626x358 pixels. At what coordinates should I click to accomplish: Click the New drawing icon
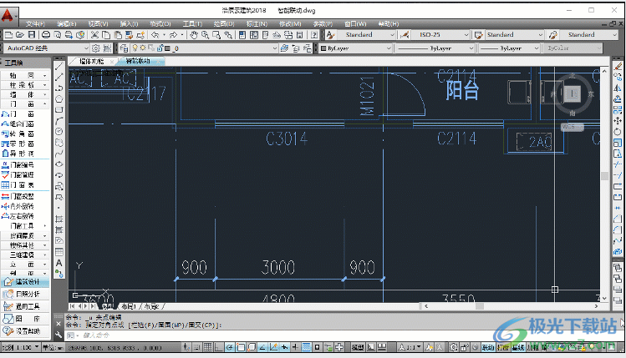coord(9,35)
